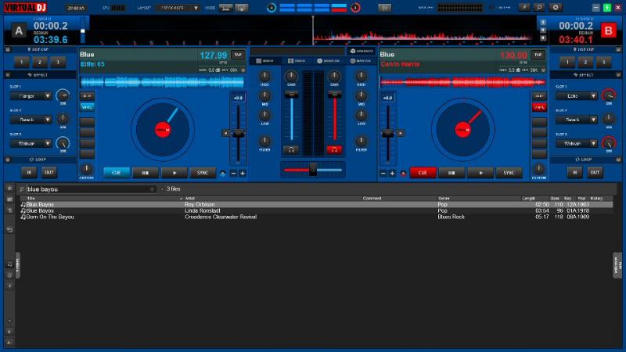
Task: Trigger hot cue 2 on deck A
Action: coord(40,63)
